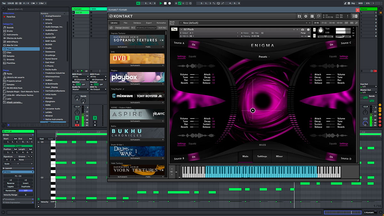Expand the Arturia plug-in folder
Screen dimensions: 384x216
(x=44, y=23)
